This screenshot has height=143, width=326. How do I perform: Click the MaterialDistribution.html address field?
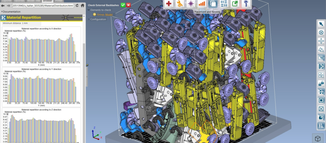tap(43, 6)
